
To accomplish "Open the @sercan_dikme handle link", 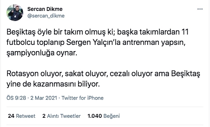I will coord(46,16).
